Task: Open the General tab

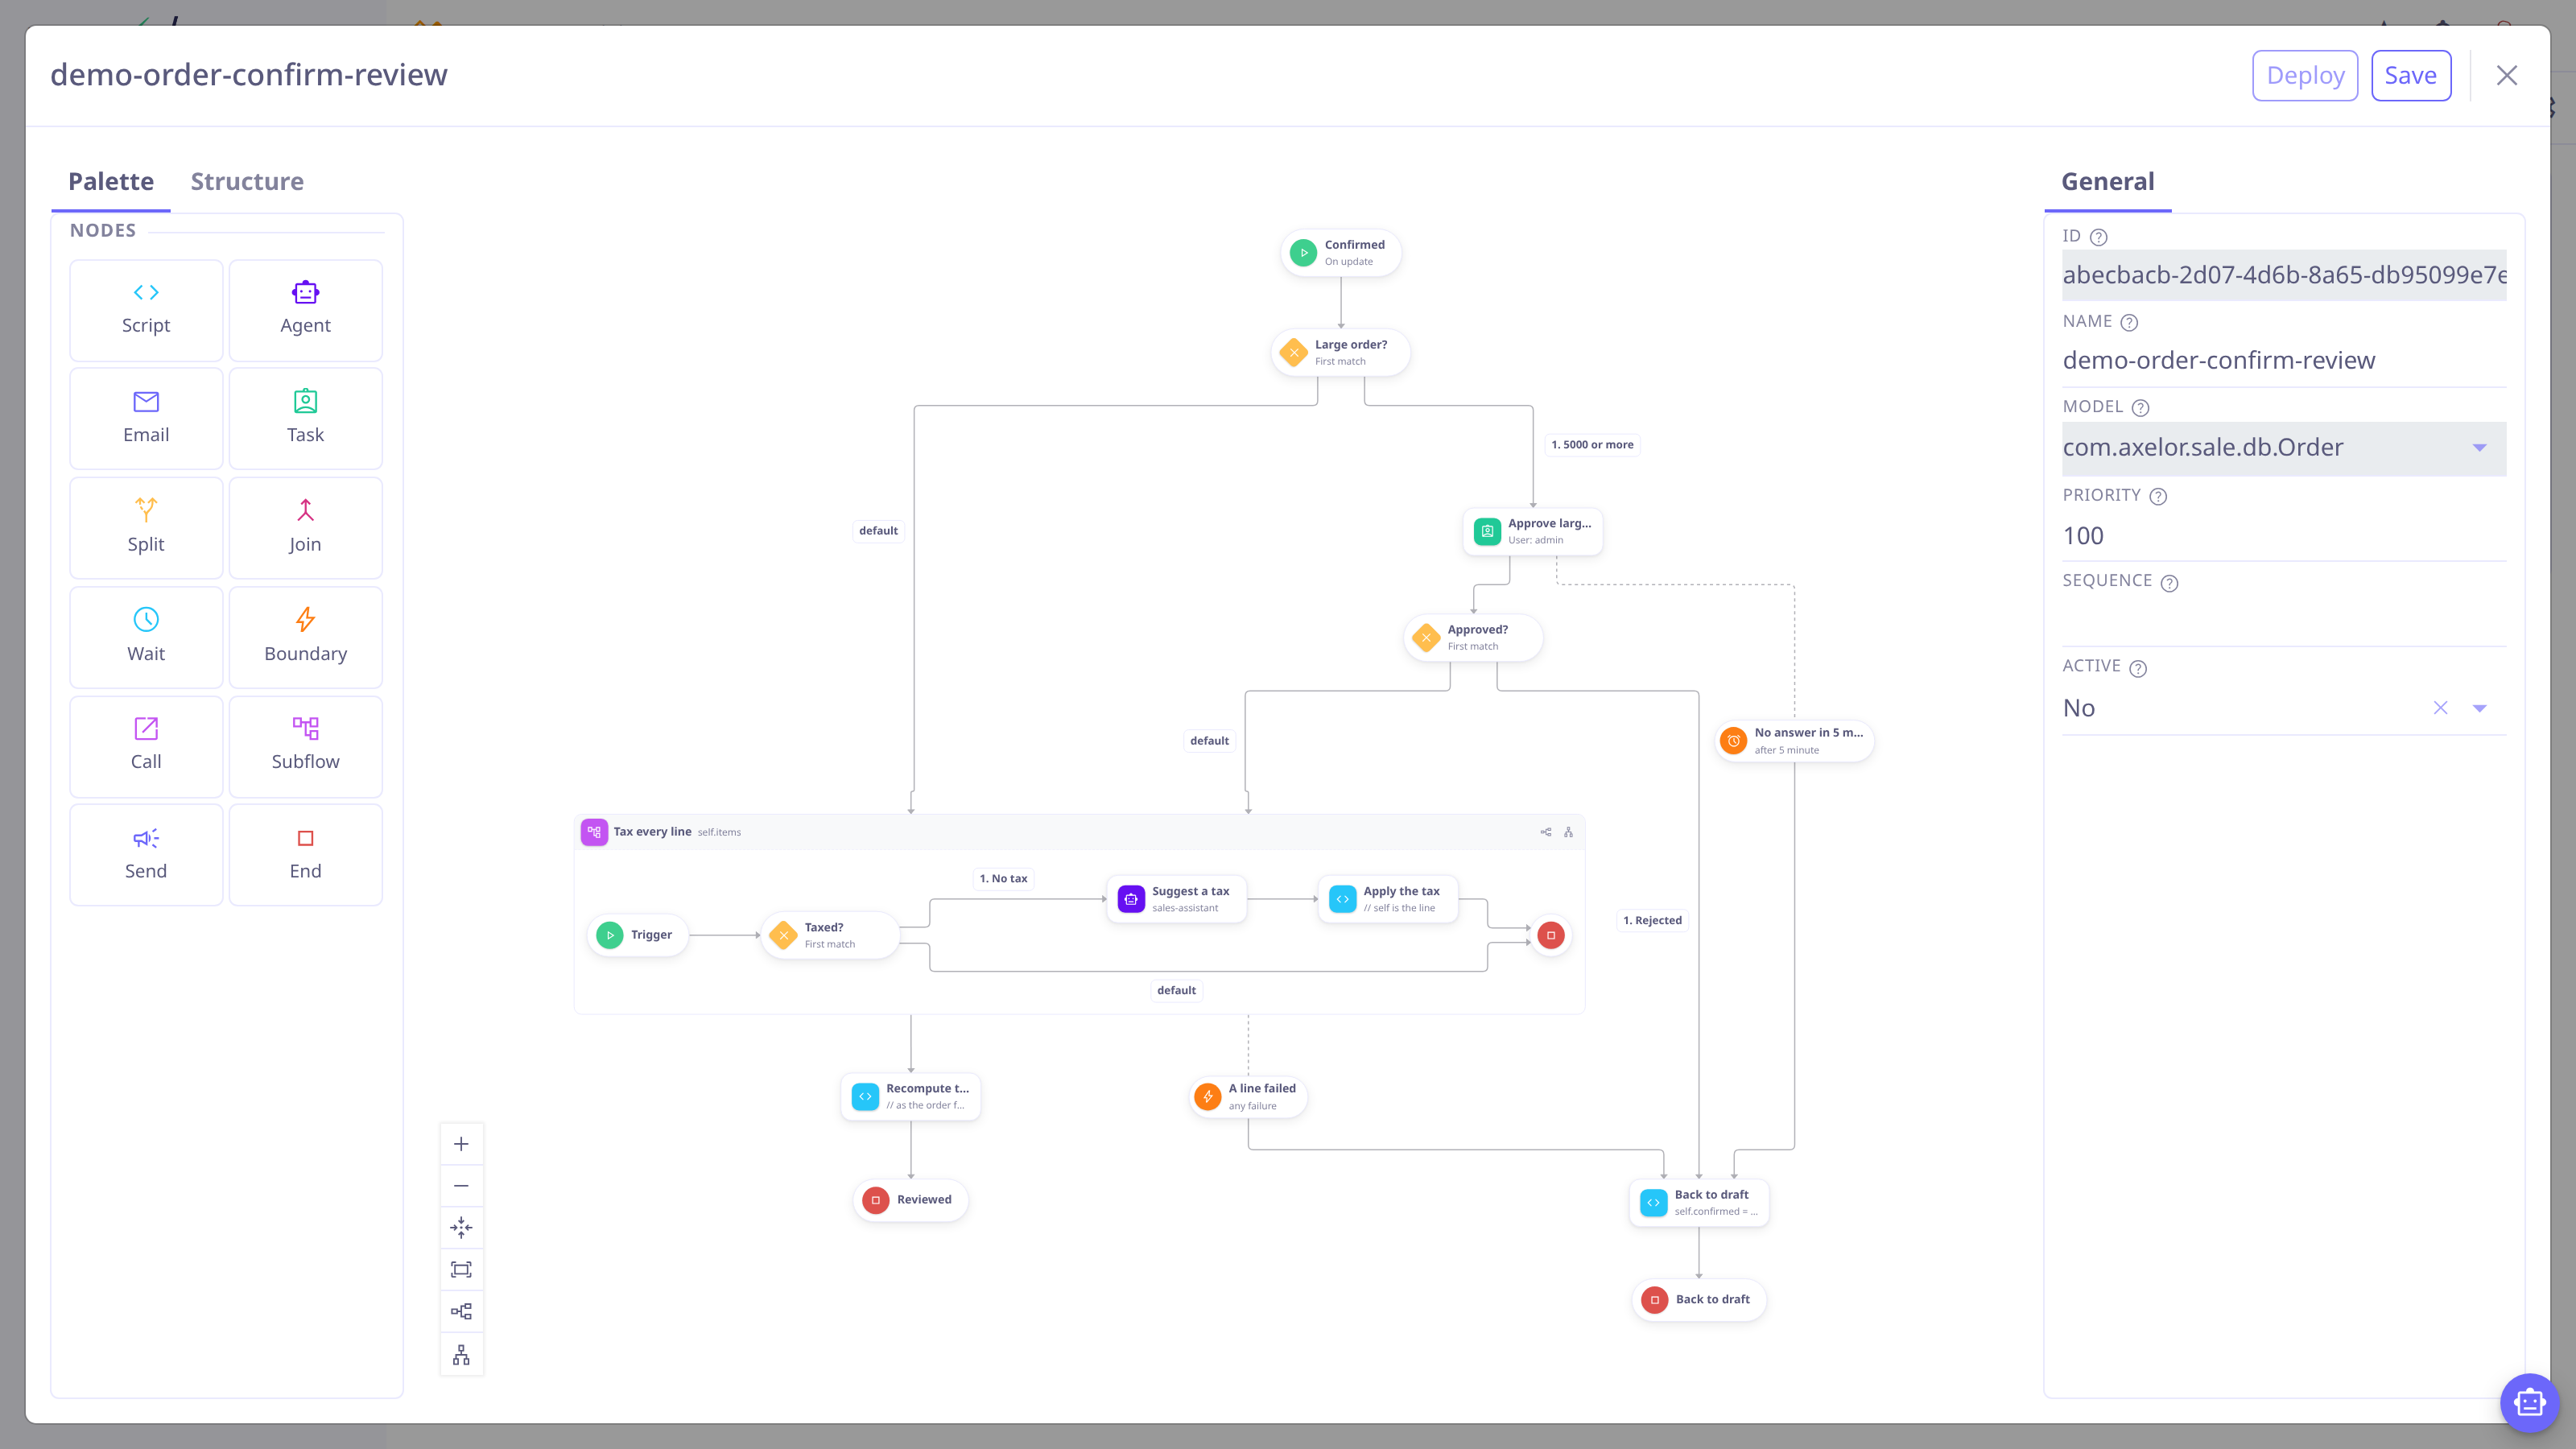Action: [x=2108, y=181]
